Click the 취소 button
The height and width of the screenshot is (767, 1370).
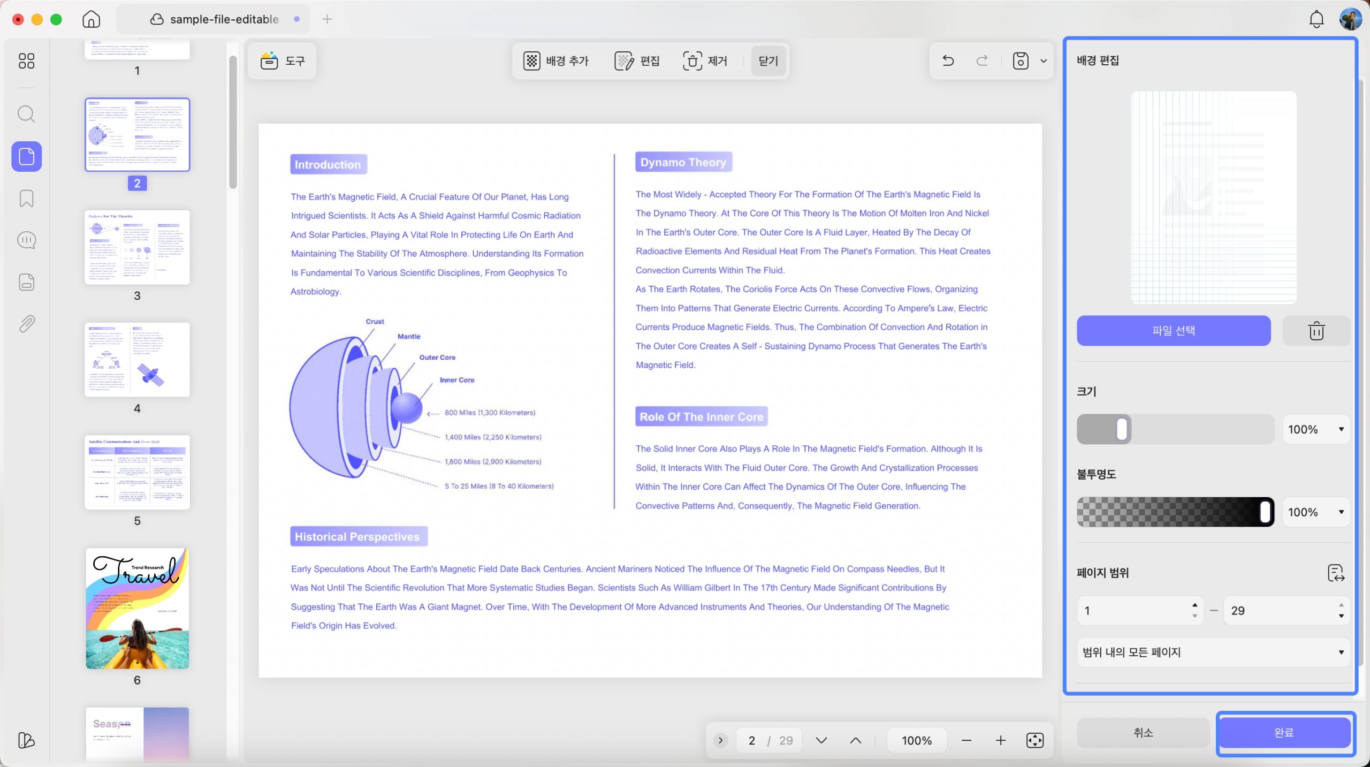click(1143, 733)
